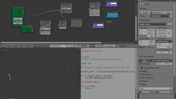Screen dimensions: 176x99
Task: Uncheck the Overwrite option
Action: 140,92
